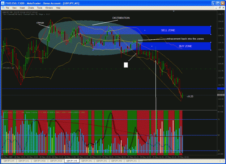The width and height of the screenshot is (226, 164).
Task: Select the DISTRIBUTION text label
Action: 121,18
